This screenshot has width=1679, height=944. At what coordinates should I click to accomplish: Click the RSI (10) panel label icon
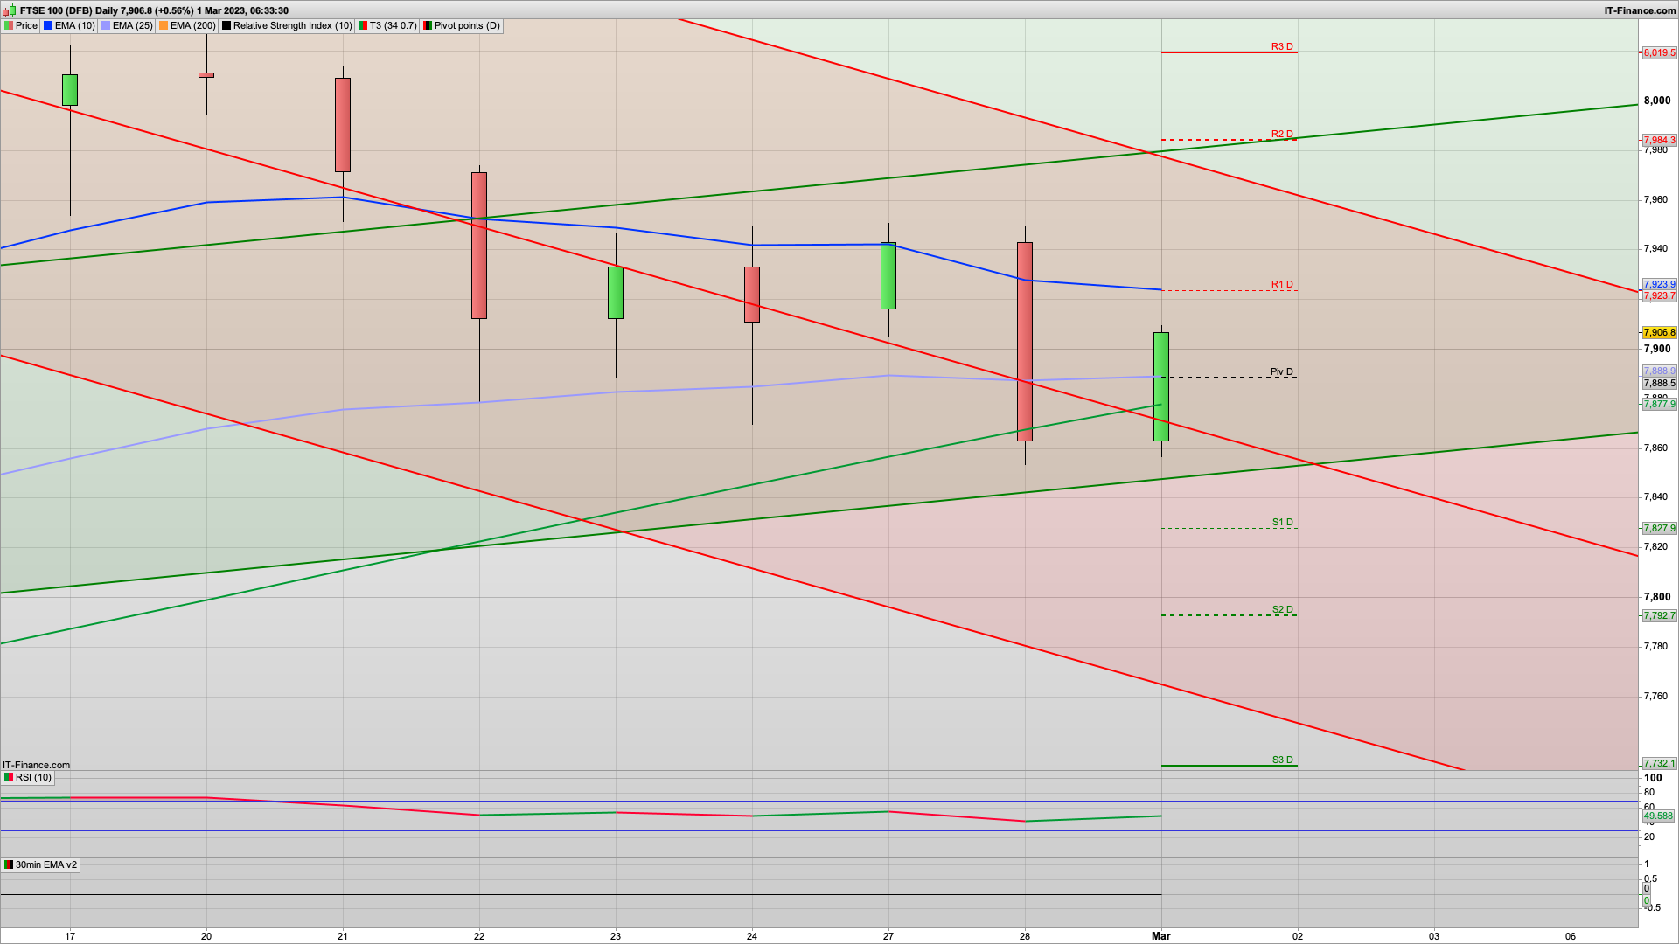(9, 778)
